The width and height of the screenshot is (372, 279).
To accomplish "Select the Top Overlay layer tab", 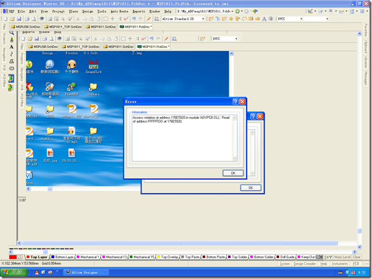I will coord(168,257).
